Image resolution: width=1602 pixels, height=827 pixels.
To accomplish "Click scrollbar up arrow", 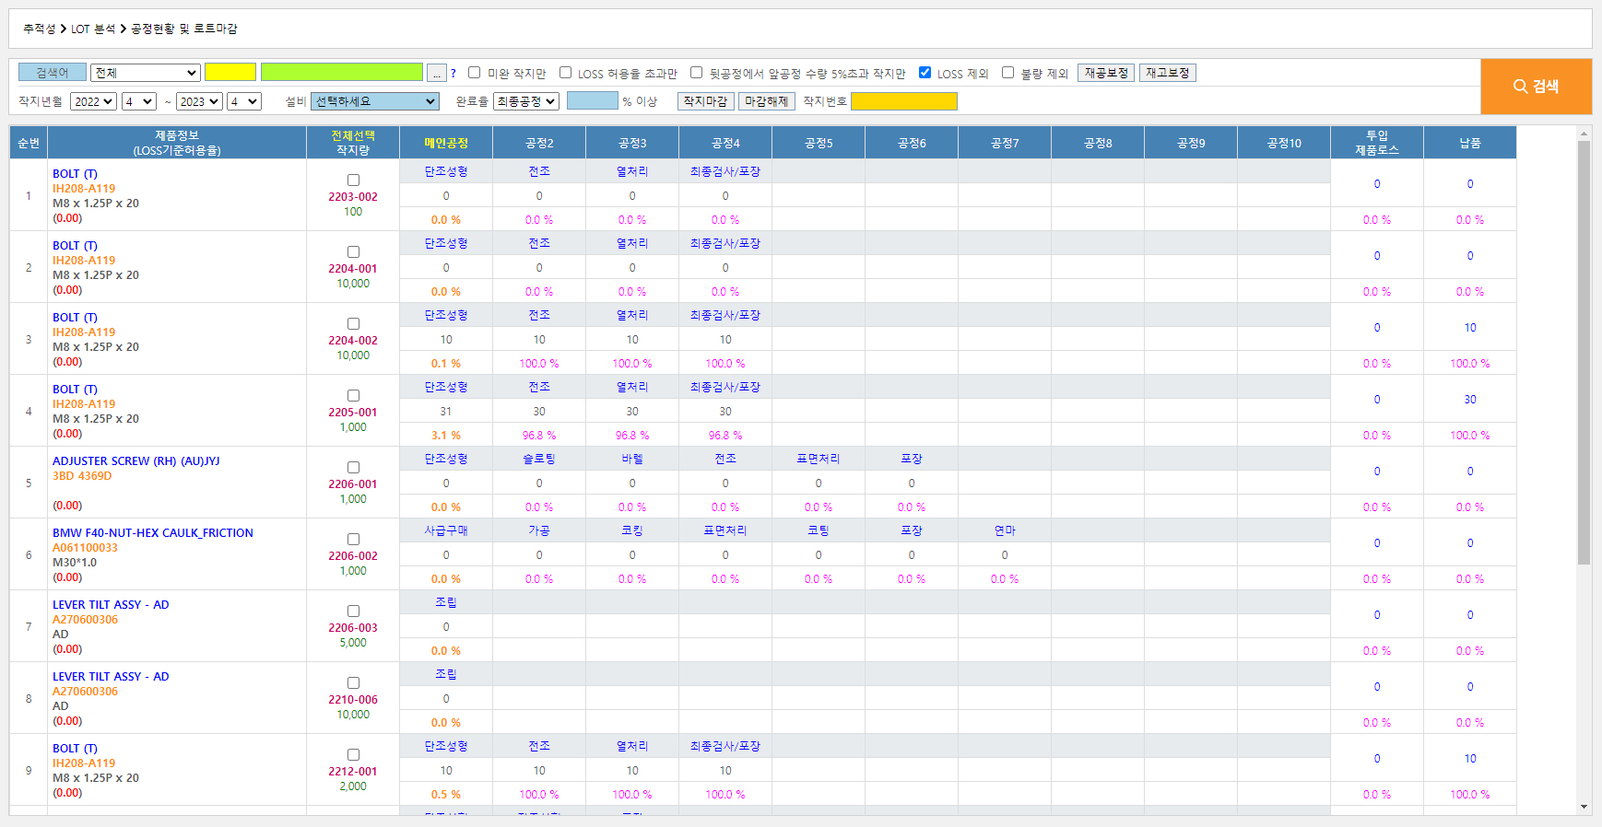I will [1584, 134].
